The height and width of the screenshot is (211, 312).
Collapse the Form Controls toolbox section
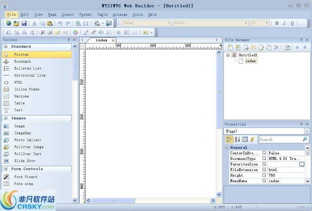(x=6, y=169)
